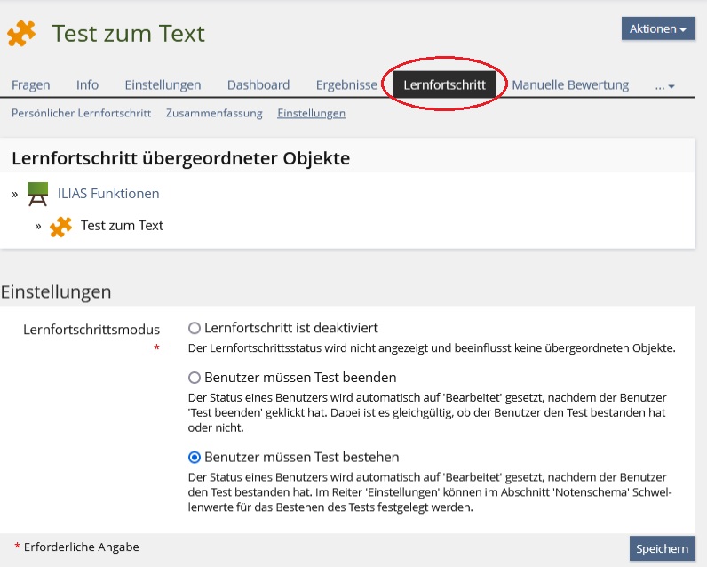Choose 'Benutzer müssen Test bestehen' radio button
707x567 pixels.
click(195, 457)
